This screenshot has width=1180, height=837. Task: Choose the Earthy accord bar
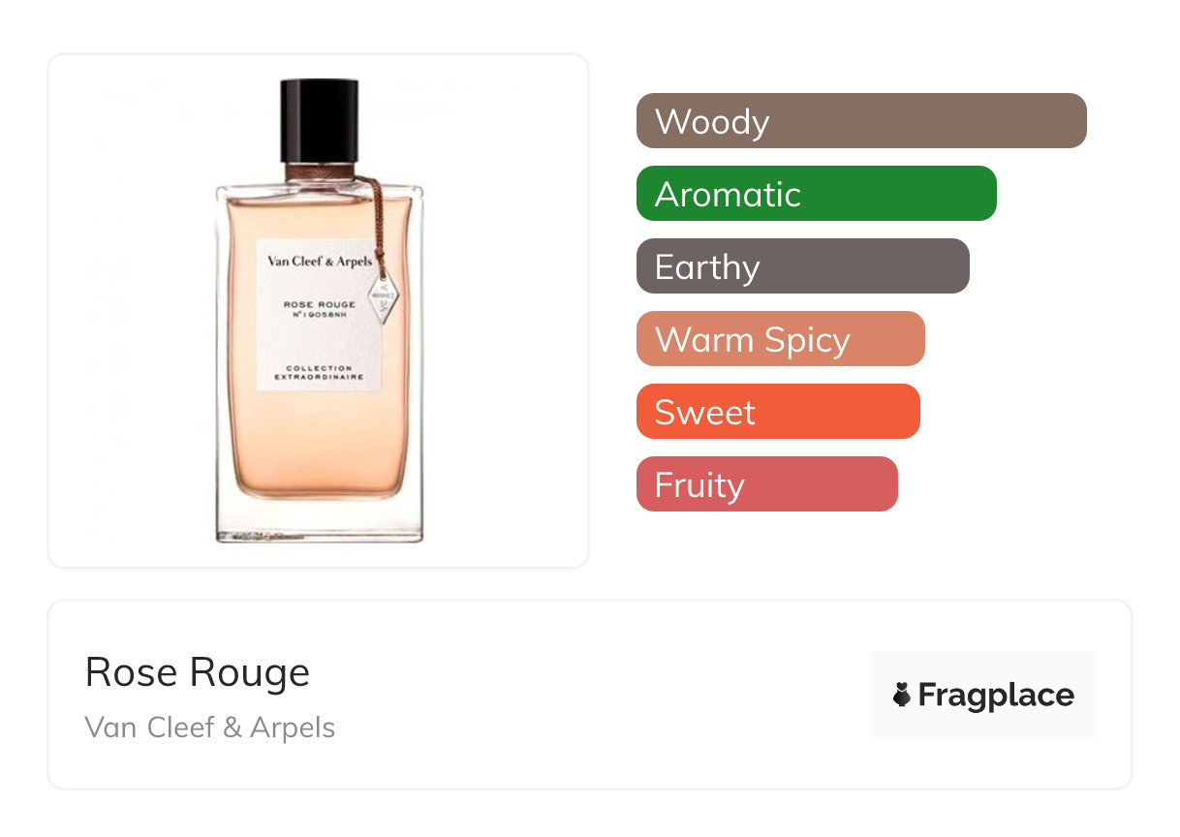pyautogui.click(x=803, y=266)
